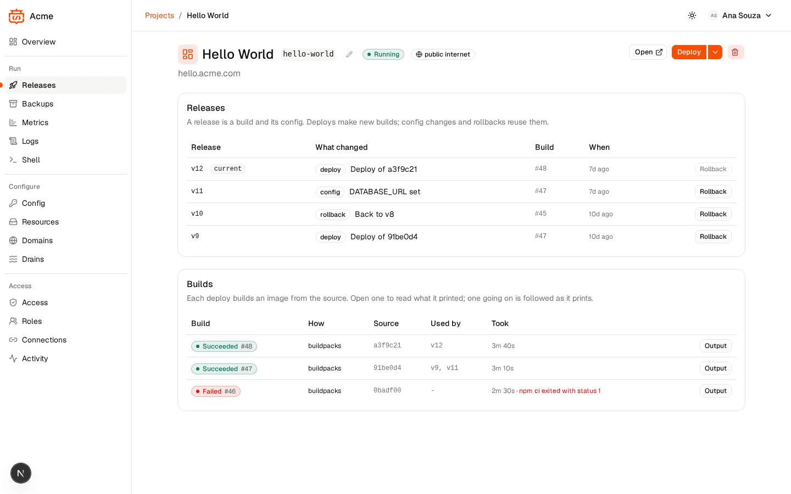View Output for build #48
Viewport: 791px width, 494px height.
click(x=715, y=346)
